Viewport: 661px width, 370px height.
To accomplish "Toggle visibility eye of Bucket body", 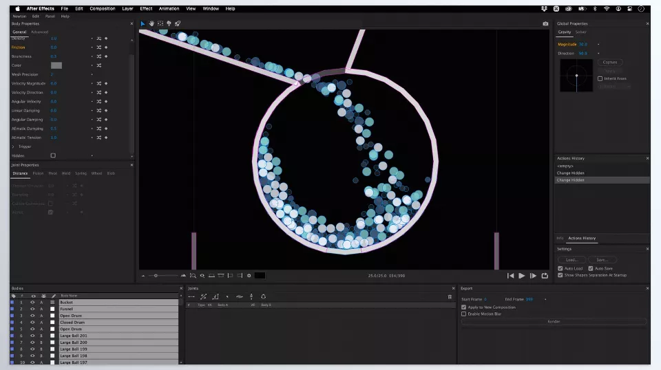I will tap(32, 302).
